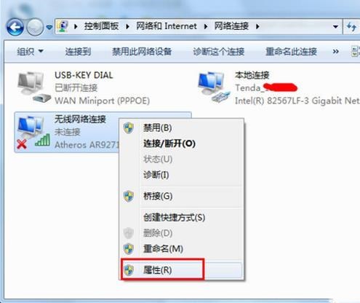Click the control panel icon in address bar
This screenshot has height=303, width=360.
pos(63,26)
